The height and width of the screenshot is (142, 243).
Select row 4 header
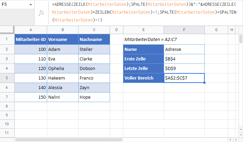click(6, 69)
